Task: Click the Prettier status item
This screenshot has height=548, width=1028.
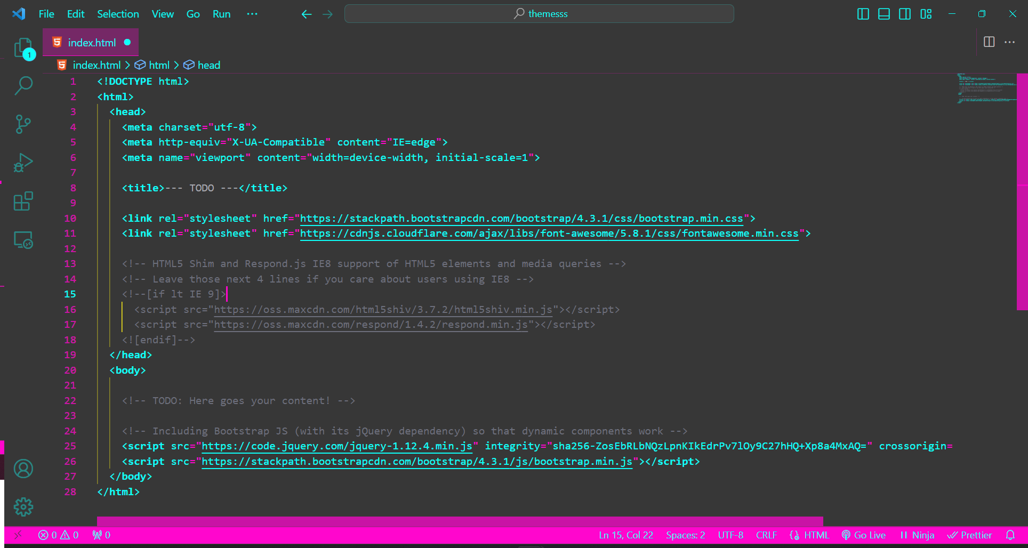Action: tap(969, 535)
